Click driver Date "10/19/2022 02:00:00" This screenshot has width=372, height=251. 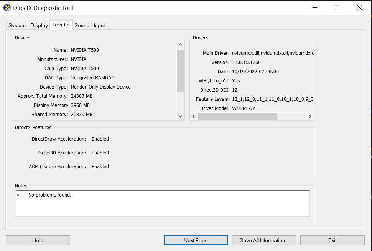point(255,72)
